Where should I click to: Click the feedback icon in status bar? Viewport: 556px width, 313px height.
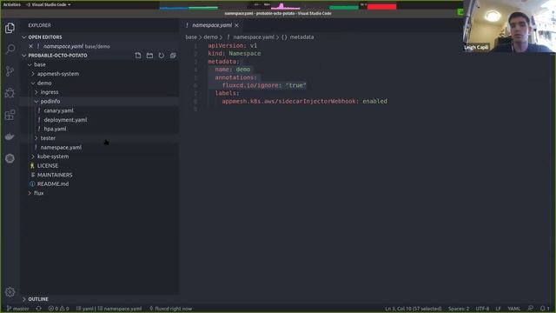(530, 309)
